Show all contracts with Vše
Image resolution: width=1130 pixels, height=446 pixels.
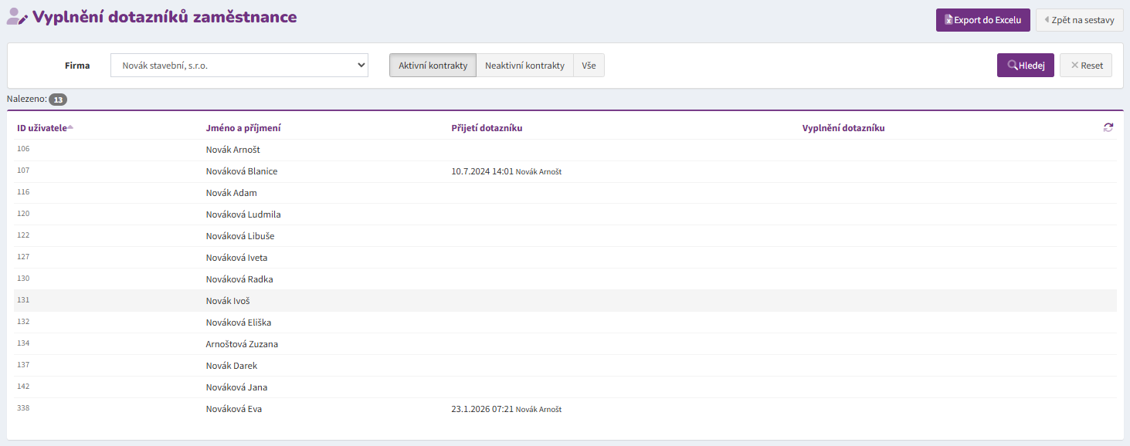click(589, 66)
